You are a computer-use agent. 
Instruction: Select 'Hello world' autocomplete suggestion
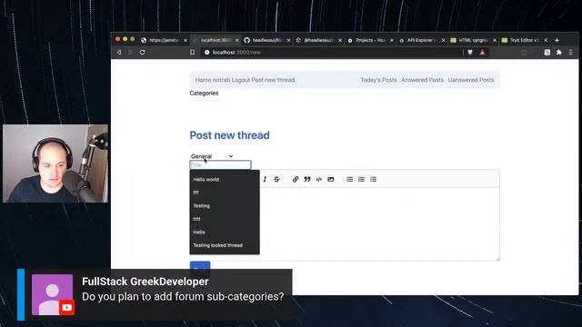[x=225, y=180]
